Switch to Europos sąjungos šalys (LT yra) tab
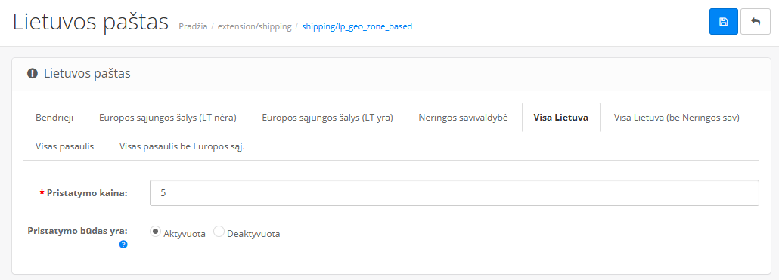Viewport: 779px width, 280px height. click(327, 118)
